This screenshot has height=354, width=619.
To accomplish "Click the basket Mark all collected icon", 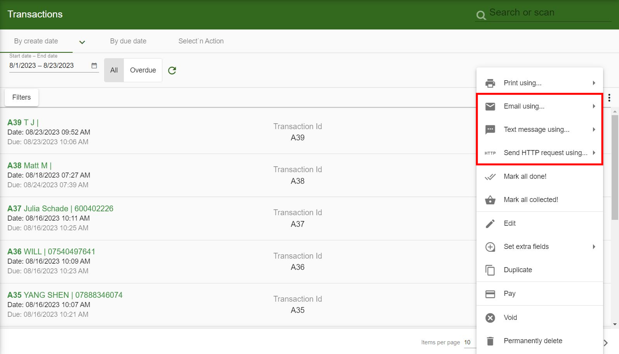I will coord(490,200).
